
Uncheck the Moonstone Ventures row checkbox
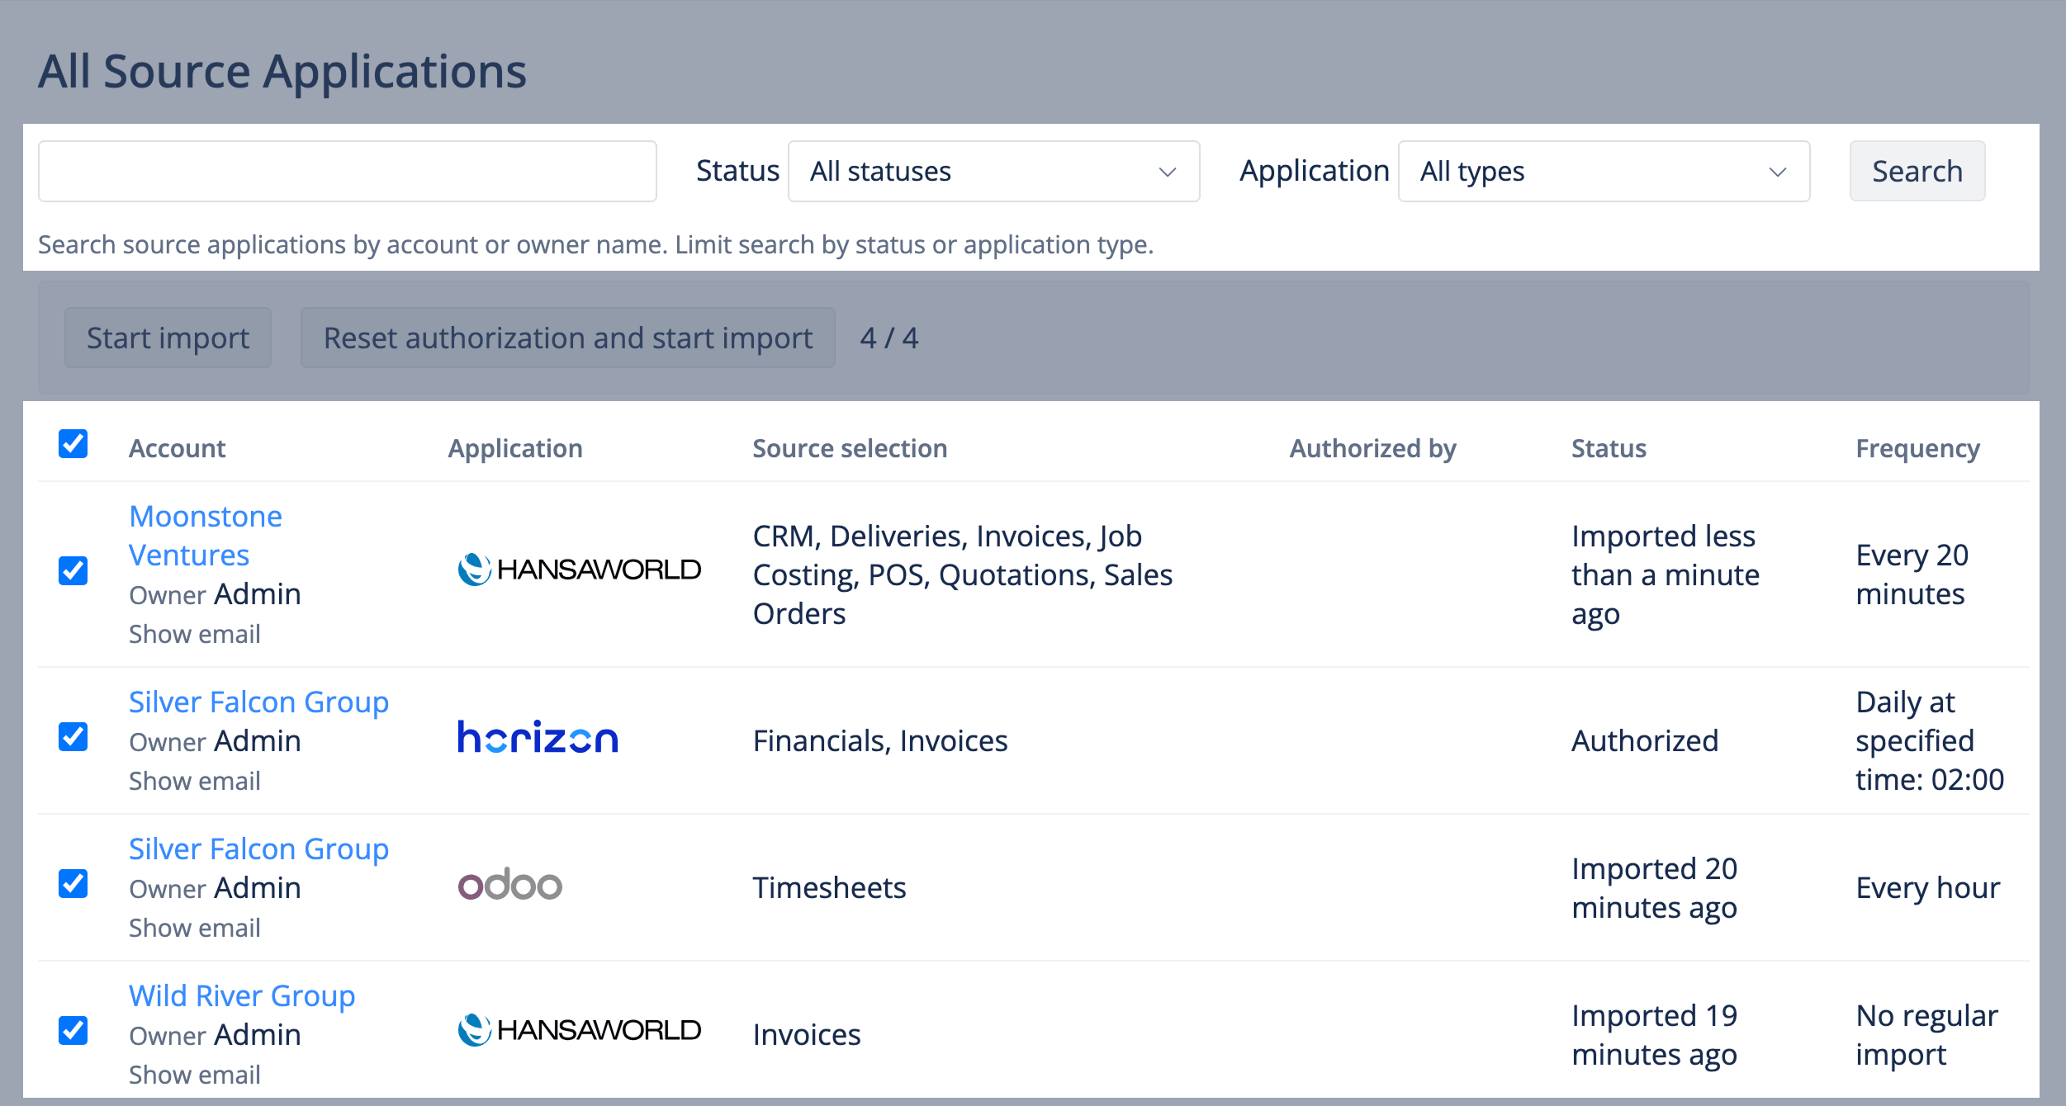pyautogui.click(x=73, y=570)
